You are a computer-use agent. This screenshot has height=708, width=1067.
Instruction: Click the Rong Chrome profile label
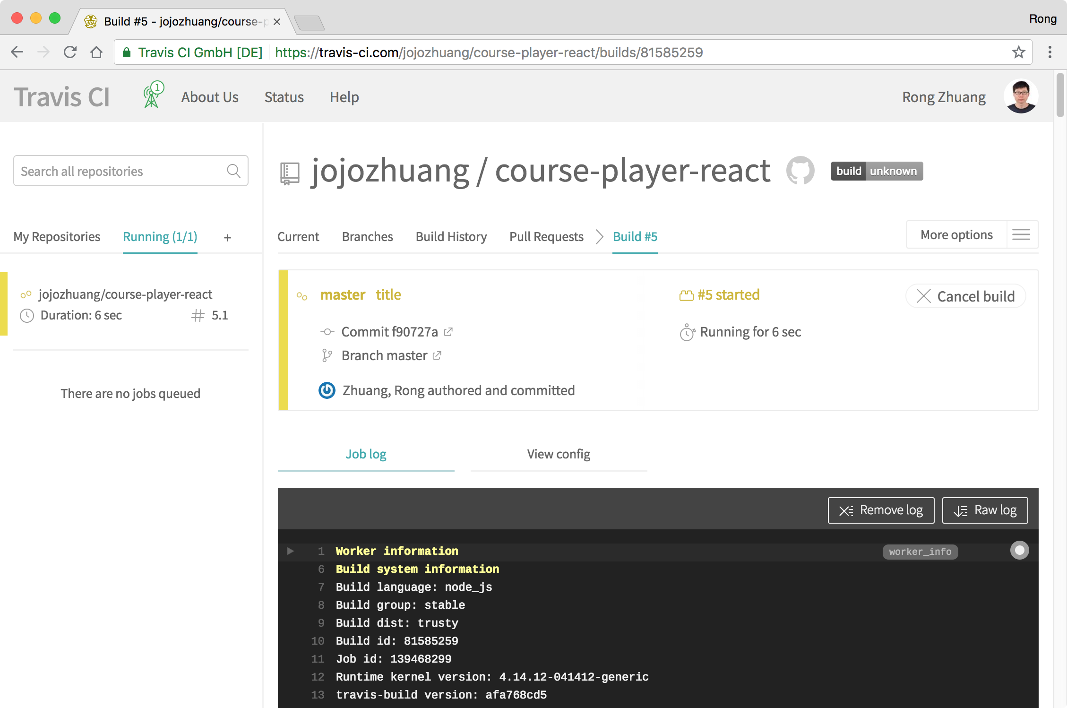pyautogui.click(x=1042, y=19)
